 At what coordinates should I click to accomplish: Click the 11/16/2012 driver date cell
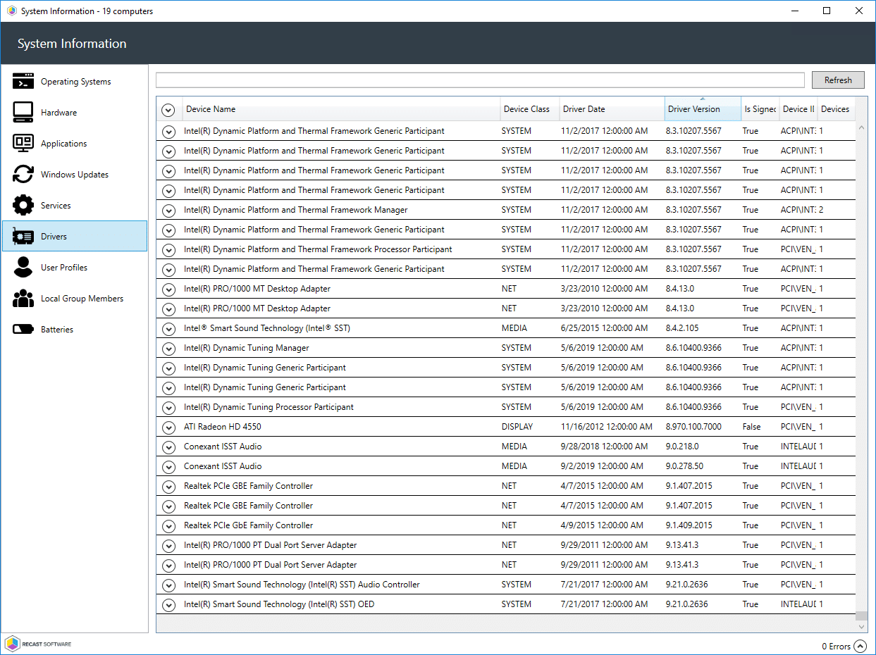(607, 427)
